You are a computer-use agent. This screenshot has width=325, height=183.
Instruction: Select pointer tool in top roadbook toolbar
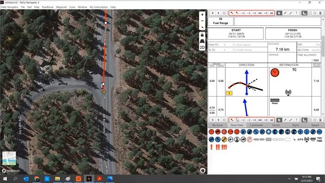coord(279,13)
